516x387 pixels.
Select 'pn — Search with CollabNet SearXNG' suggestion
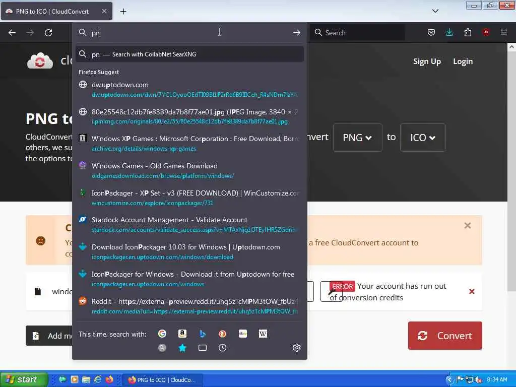pos(189,54)
